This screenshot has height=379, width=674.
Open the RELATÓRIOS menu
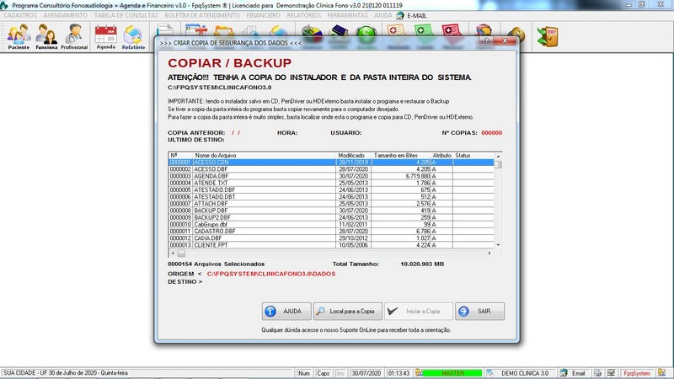tap(304, 15)
